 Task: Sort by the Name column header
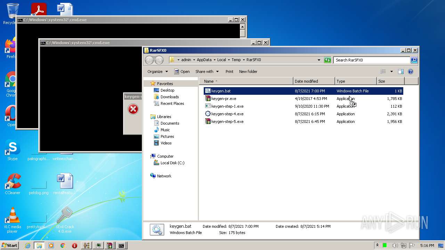point(246,81)
